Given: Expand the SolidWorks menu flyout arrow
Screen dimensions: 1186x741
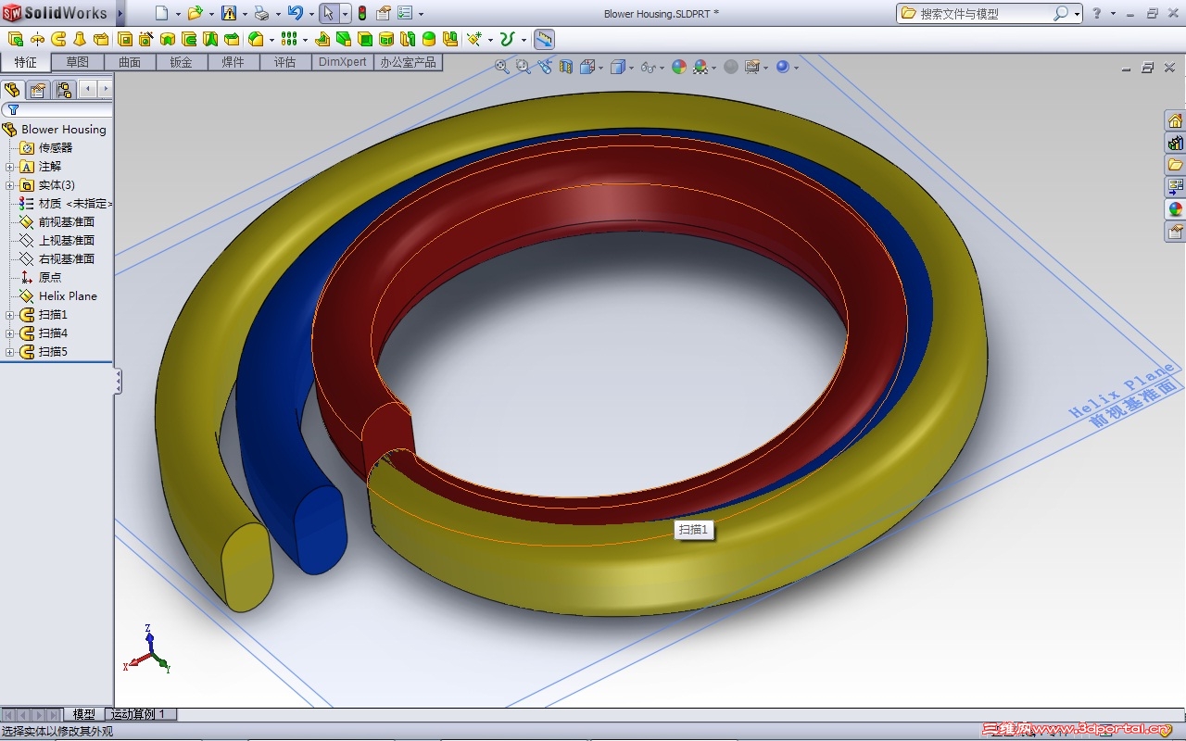Looking at the screenshot, I should (120, 13).
